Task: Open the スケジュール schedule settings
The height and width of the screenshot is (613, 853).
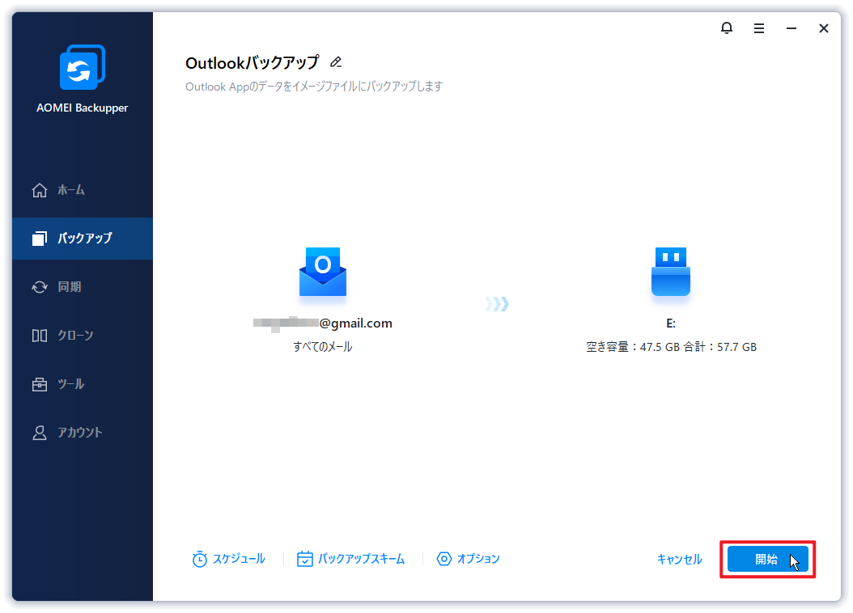Action: pos(228,559)
